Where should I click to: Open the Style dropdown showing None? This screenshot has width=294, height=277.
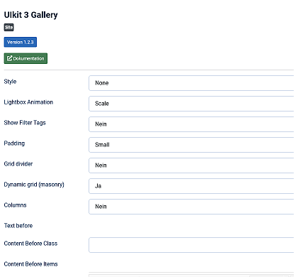(191, 83)
